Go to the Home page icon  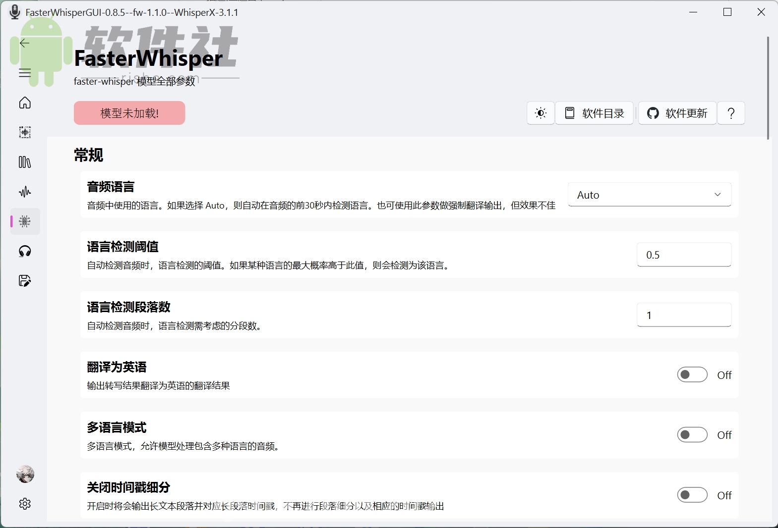click(25, 103)
